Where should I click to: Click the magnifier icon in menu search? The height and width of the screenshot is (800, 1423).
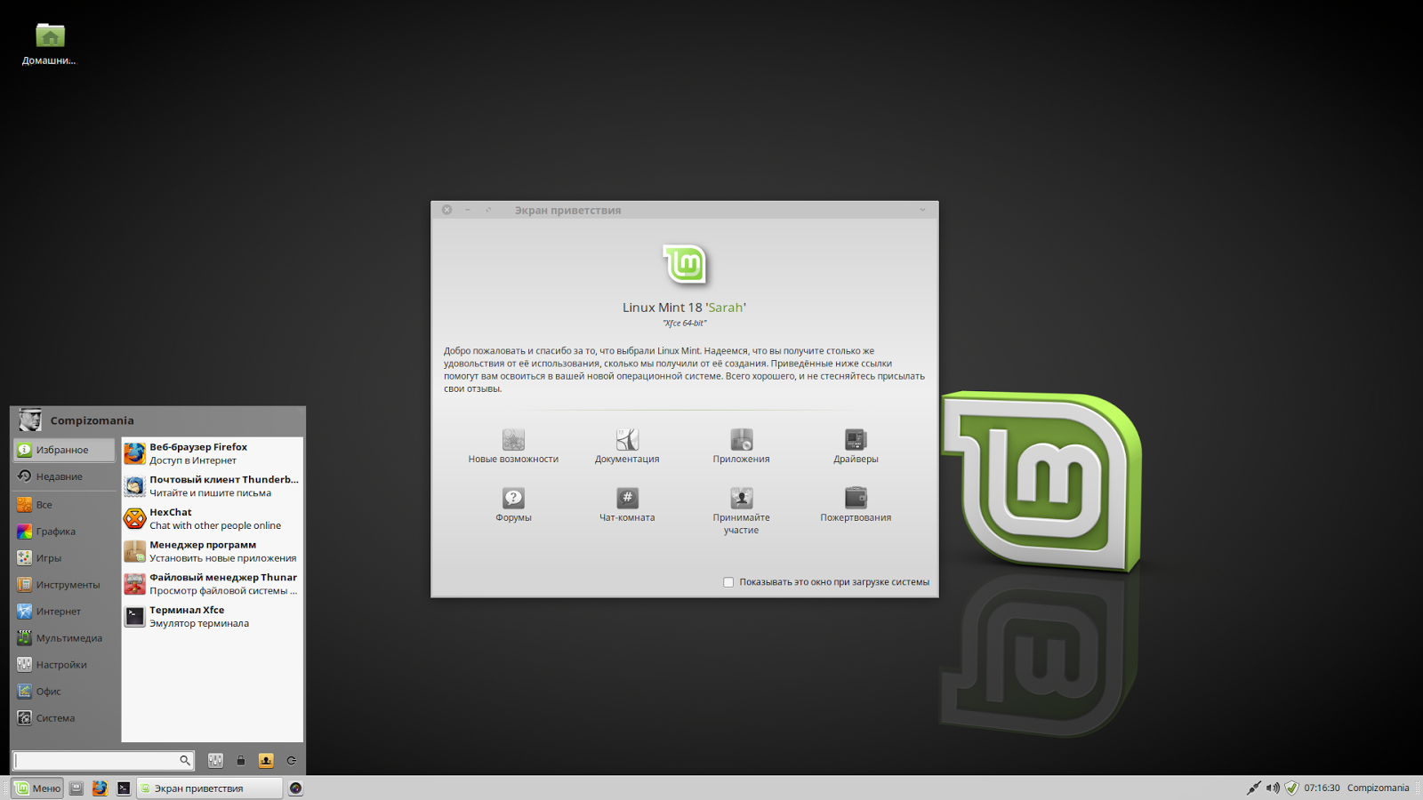185,761
